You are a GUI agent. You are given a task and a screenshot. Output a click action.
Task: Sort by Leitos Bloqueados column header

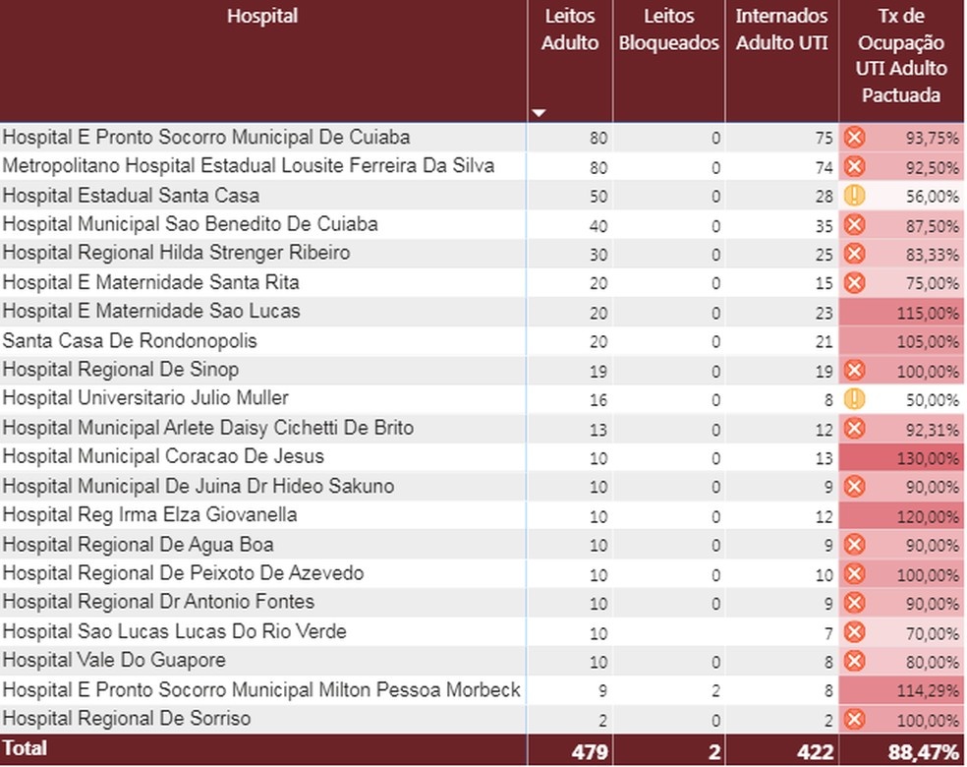click(x=668, y=29)
